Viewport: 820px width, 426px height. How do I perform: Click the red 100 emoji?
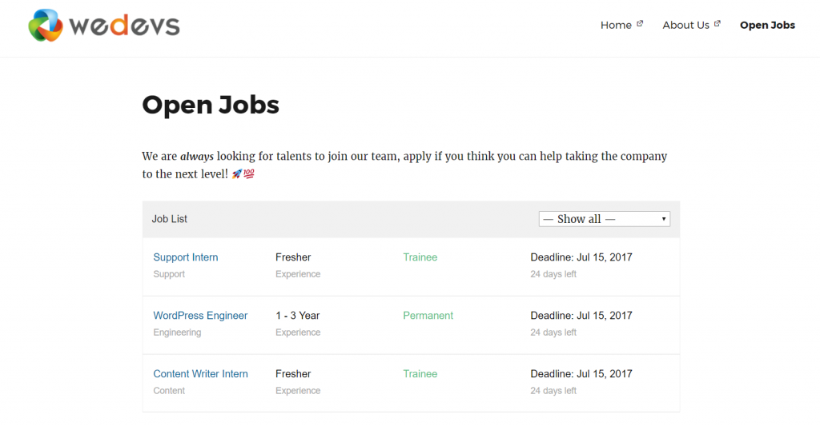(249, 174)
